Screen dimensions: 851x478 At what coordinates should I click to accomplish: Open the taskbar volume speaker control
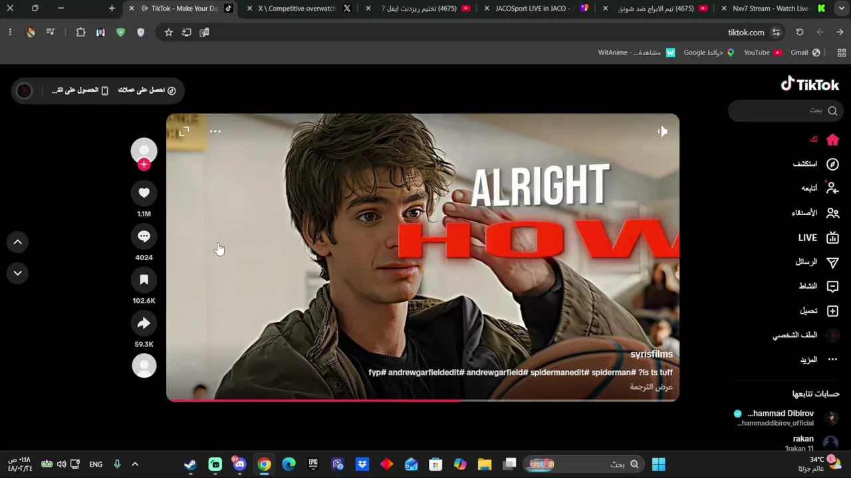point(61,464)
